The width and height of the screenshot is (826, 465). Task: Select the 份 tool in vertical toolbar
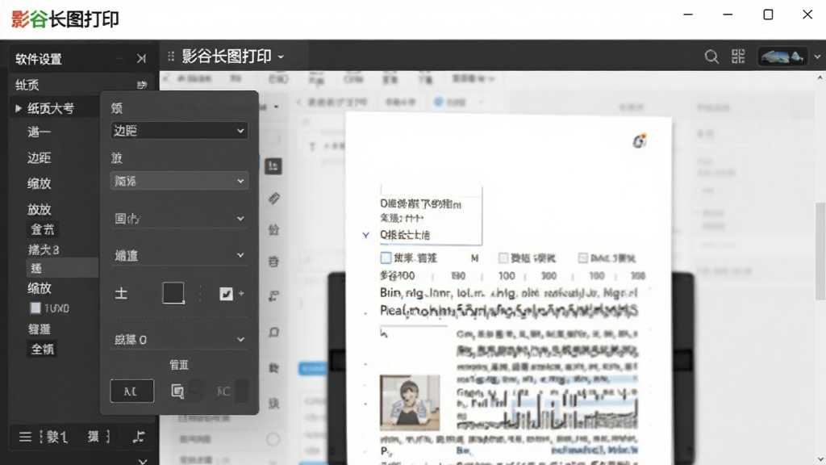tap(274, 230)
